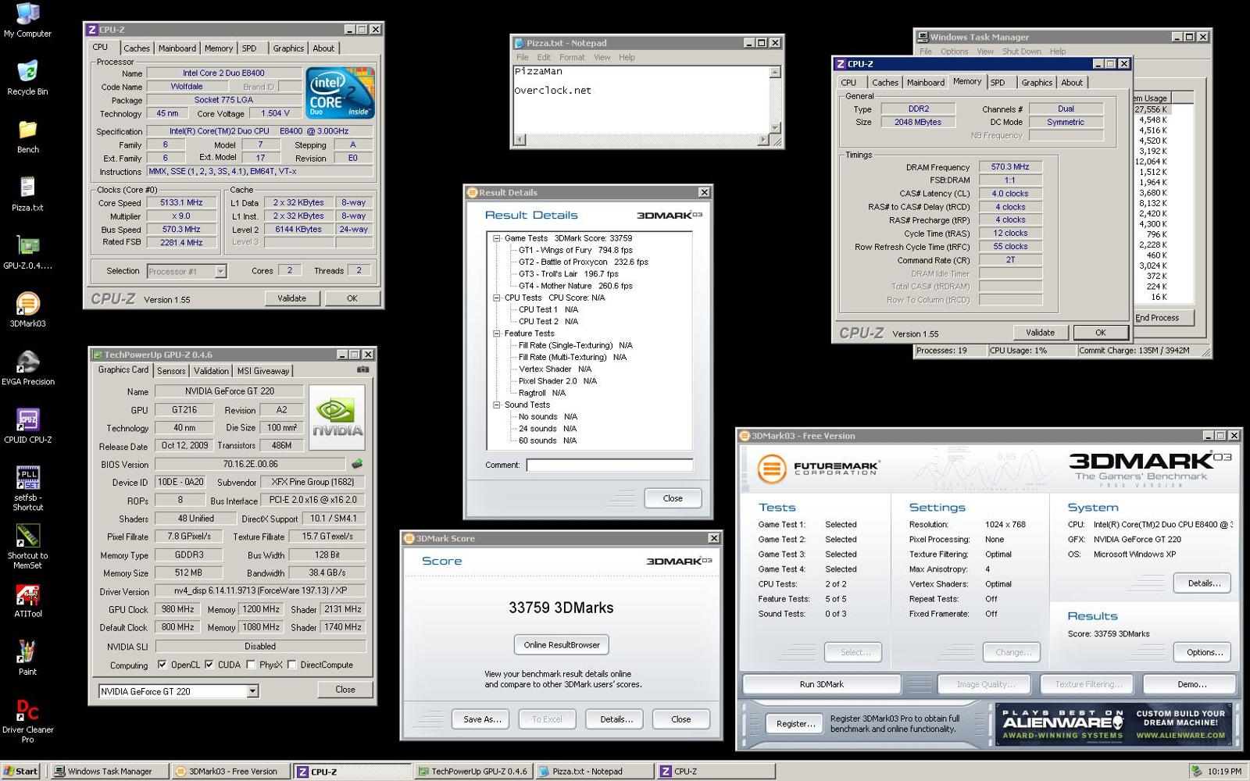Click End Process in Task Manager

1162,318
